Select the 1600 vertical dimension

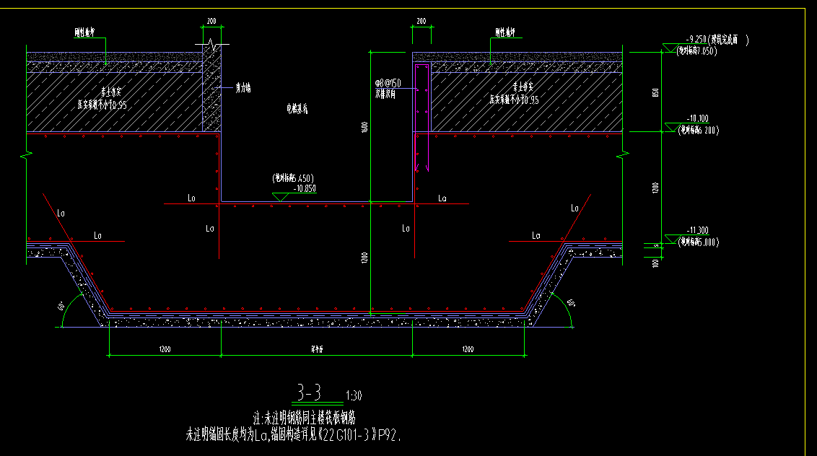pos(364,127)
